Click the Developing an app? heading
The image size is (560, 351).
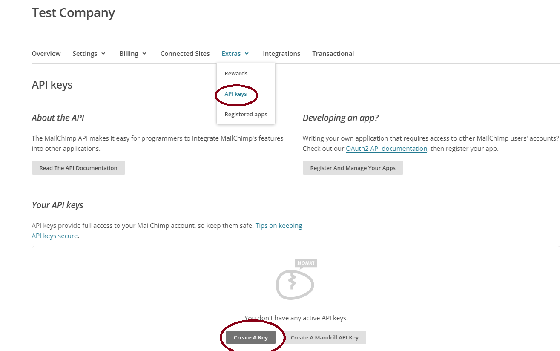pos(340,118)
